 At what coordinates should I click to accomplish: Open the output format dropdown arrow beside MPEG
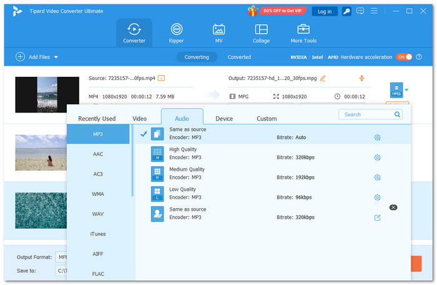pos(407,90)
